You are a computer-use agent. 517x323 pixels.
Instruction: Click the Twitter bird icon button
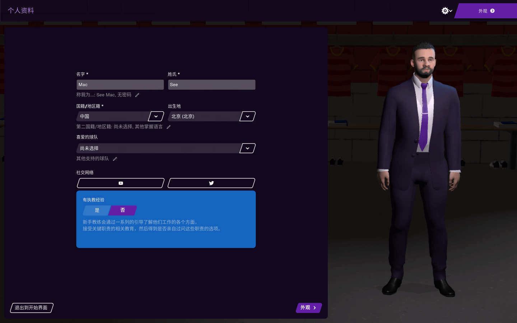click(x=211, y=183)
